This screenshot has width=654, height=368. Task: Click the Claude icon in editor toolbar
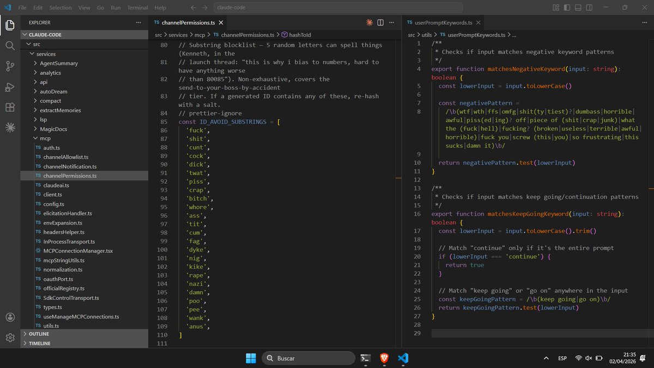tap(370, 22)
